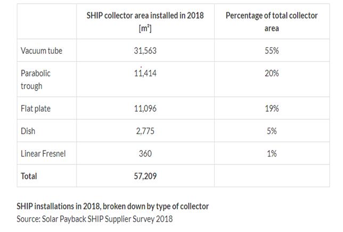Select the 'Dish' row label
This screenshot has height=232, width=343.
[29, 131]
